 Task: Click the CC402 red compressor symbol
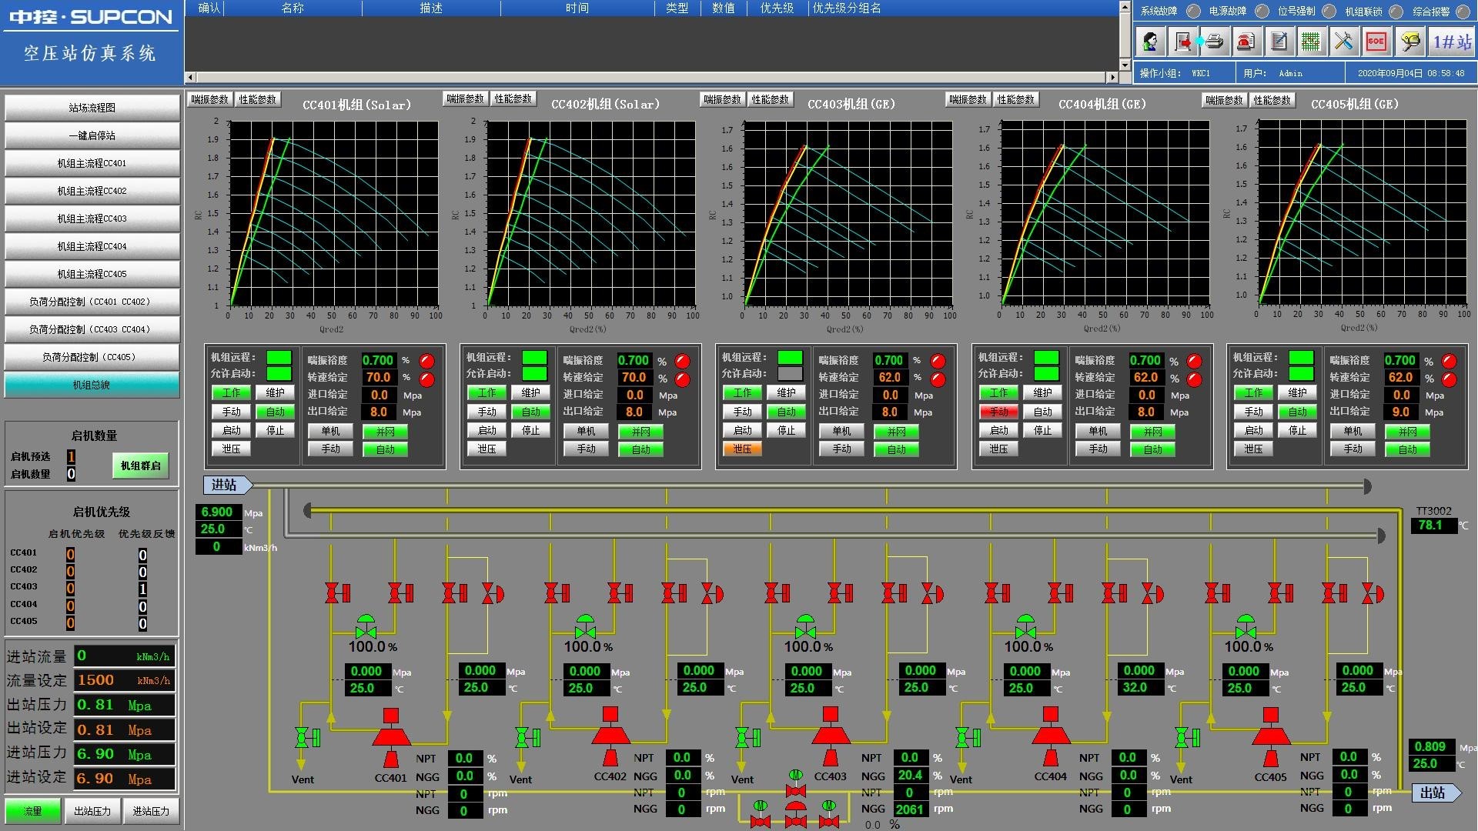[x=610, y=736]
